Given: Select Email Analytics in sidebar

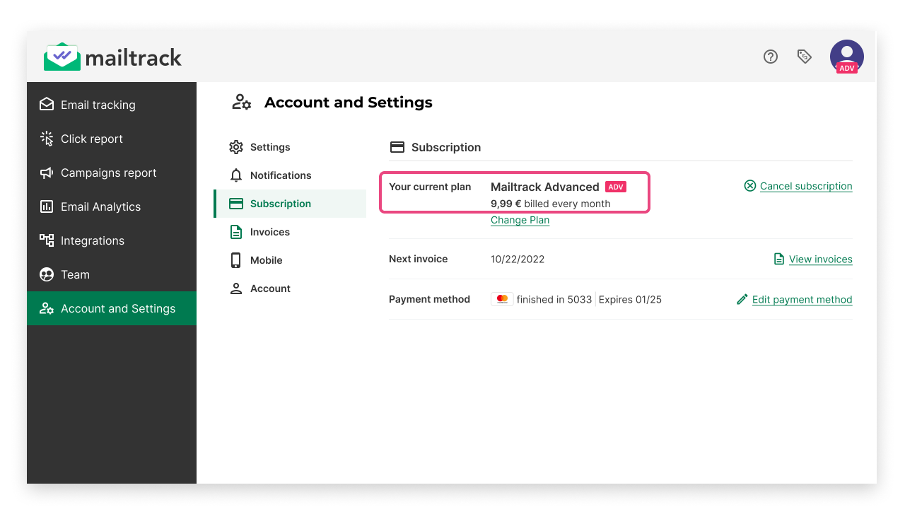Looking at the screenshot, I should 100,206.
